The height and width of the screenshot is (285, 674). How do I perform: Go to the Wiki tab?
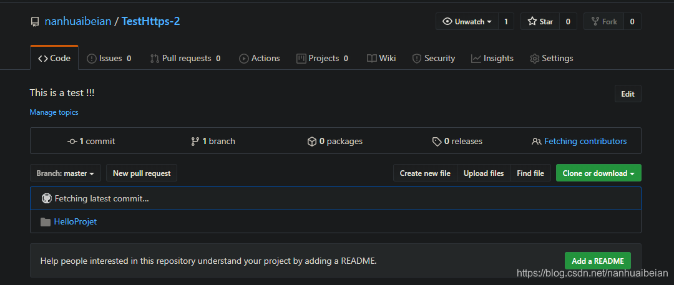click(x=381, y=59)
